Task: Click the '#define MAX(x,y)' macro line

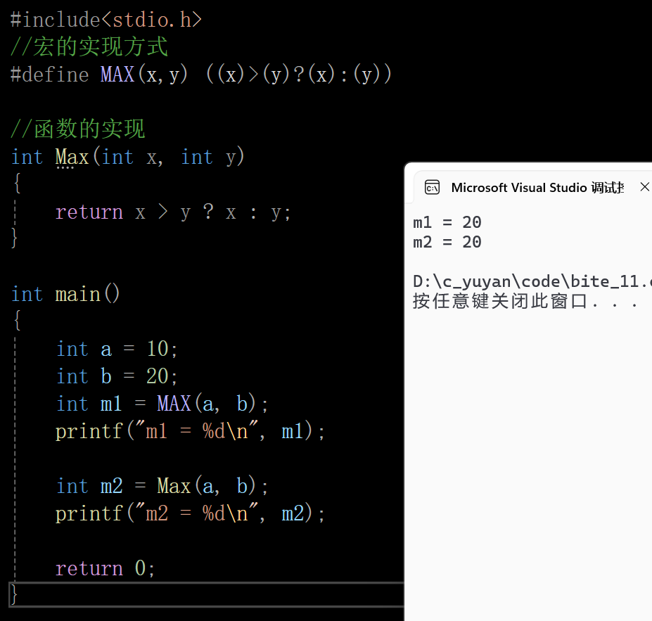Action: 201,75
